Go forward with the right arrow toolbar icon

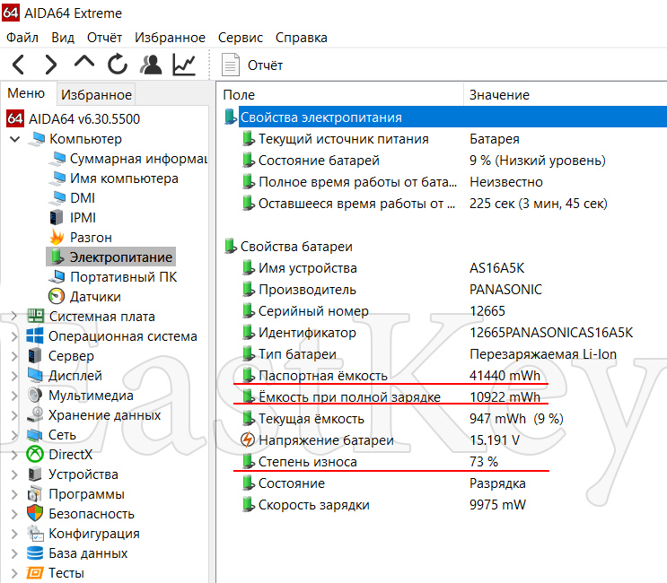point(50,65)
